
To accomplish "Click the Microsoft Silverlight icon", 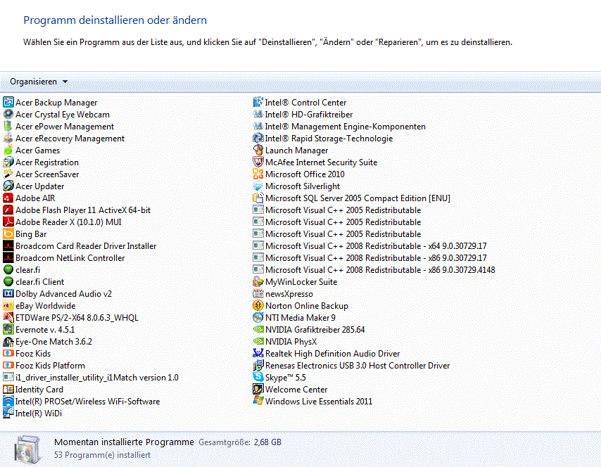I will pos(258,186).
